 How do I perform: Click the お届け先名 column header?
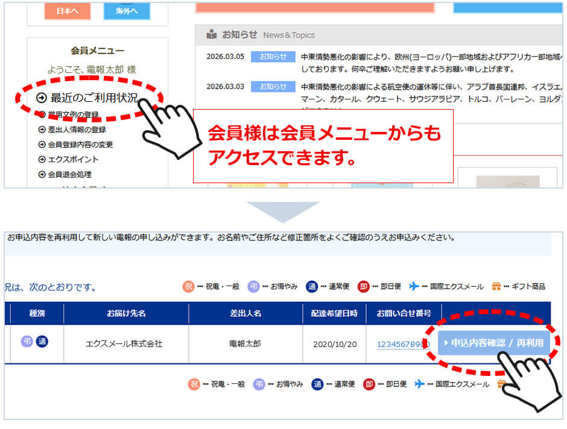(x=126, y=313)
